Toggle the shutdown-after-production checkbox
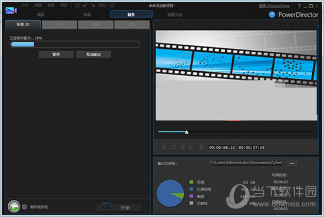 pyautogui.click(x=25, y=206)
